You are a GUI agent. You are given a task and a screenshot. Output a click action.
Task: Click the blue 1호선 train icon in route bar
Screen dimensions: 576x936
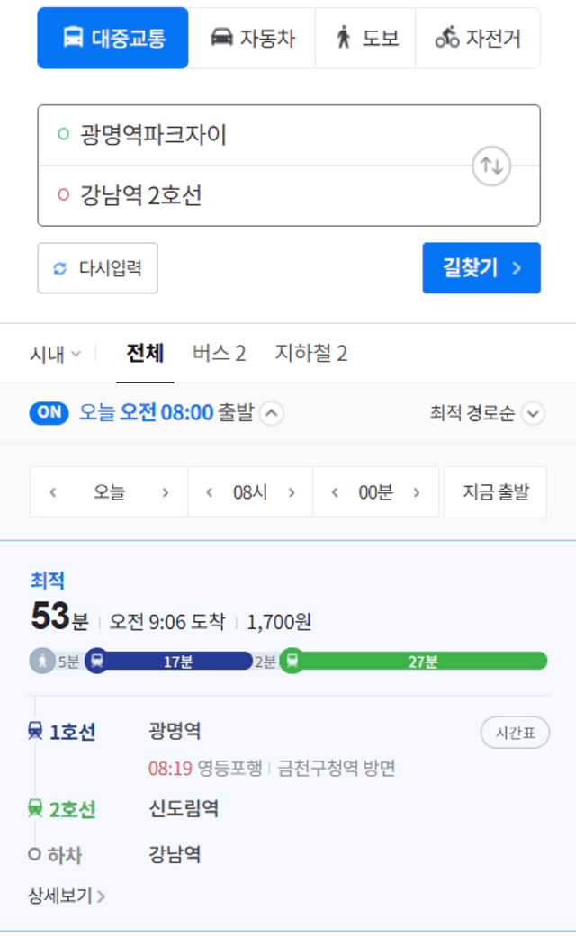click(x=96, y=661)
